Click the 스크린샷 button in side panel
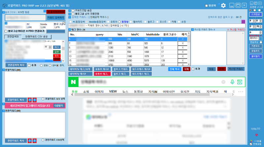Image resolution: width=264 pixels, height=147 pixels. tap(255, 14)
